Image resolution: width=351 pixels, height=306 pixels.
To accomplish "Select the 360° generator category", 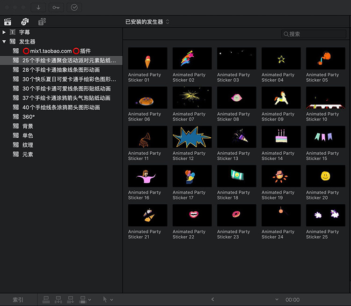I will coord(61,117).
